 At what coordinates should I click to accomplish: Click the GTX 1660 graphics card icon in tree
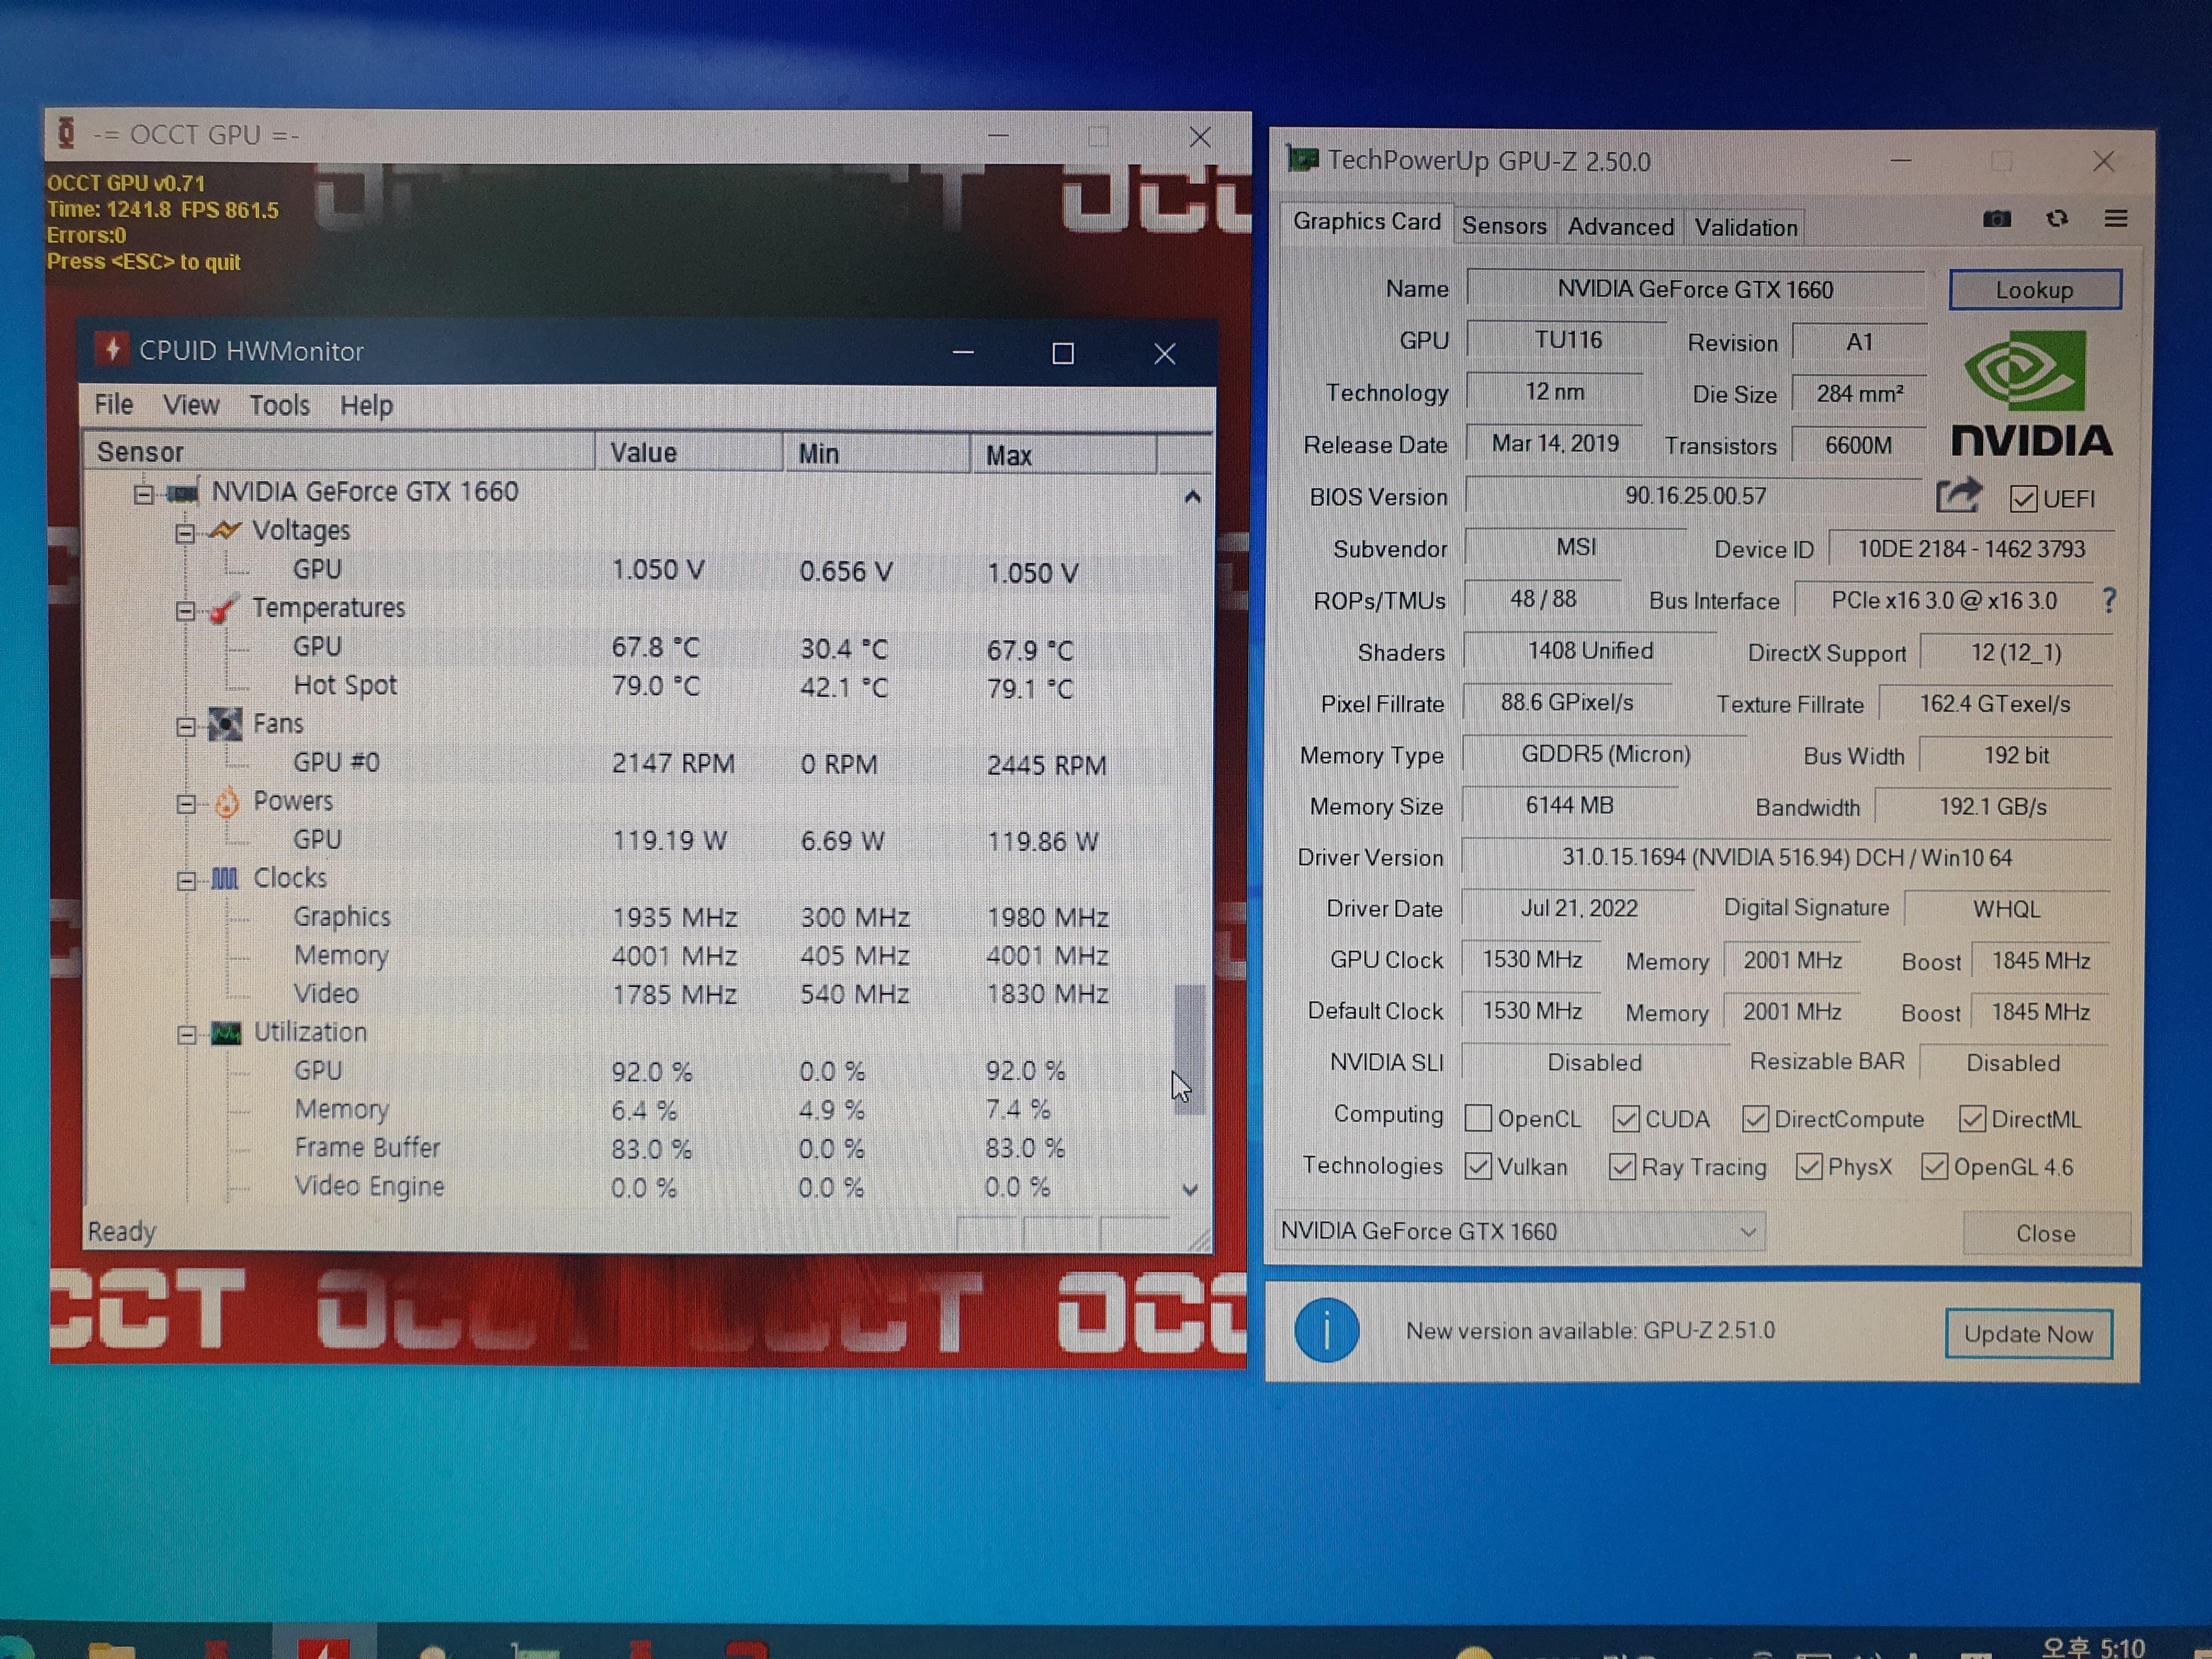click(182, 493)
